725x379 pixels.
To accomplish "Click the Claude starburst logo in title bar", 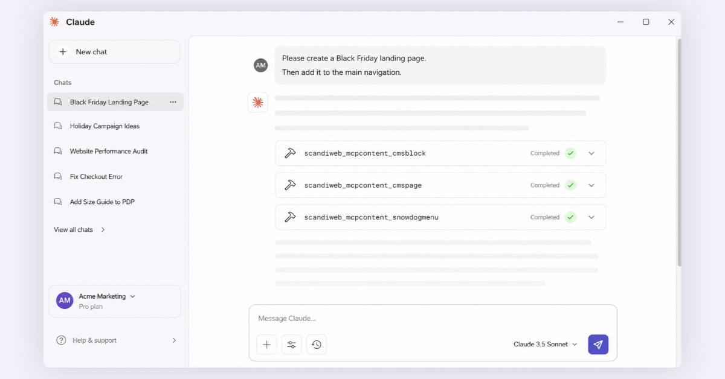I will [x=54, y=22].
